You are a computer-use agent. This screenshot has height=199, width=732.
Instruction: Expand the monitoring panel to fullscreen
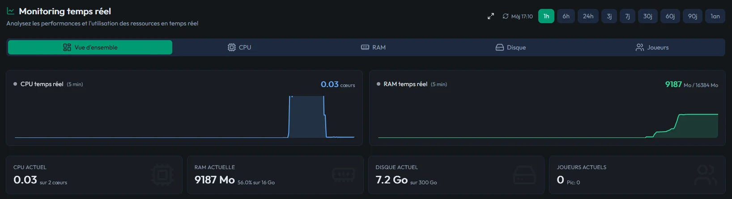[x=491, y=16]
